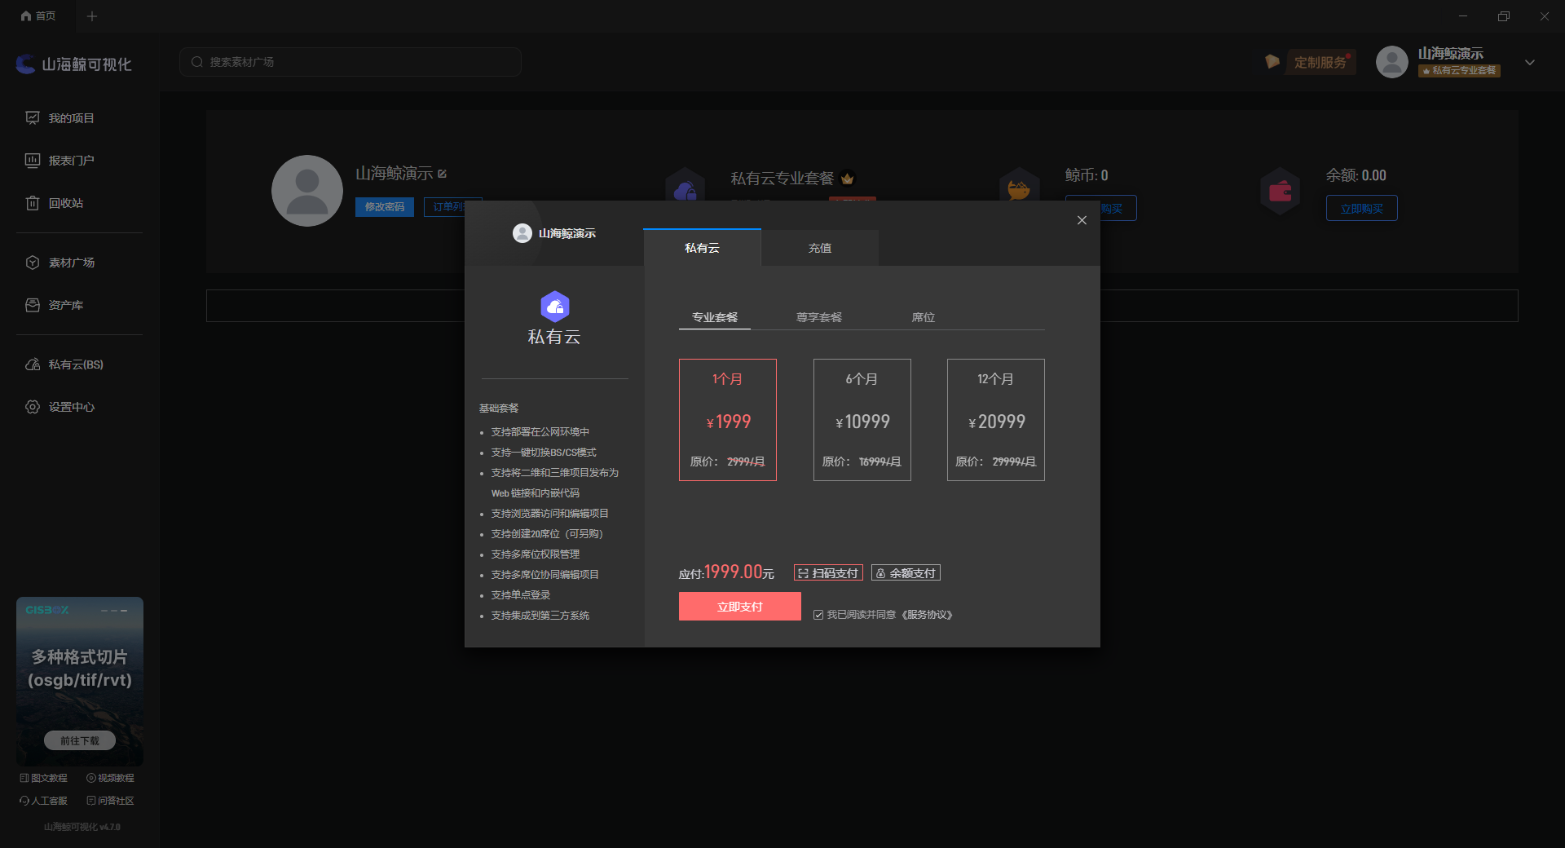Click the 搜索素材广场 search field

350,62
